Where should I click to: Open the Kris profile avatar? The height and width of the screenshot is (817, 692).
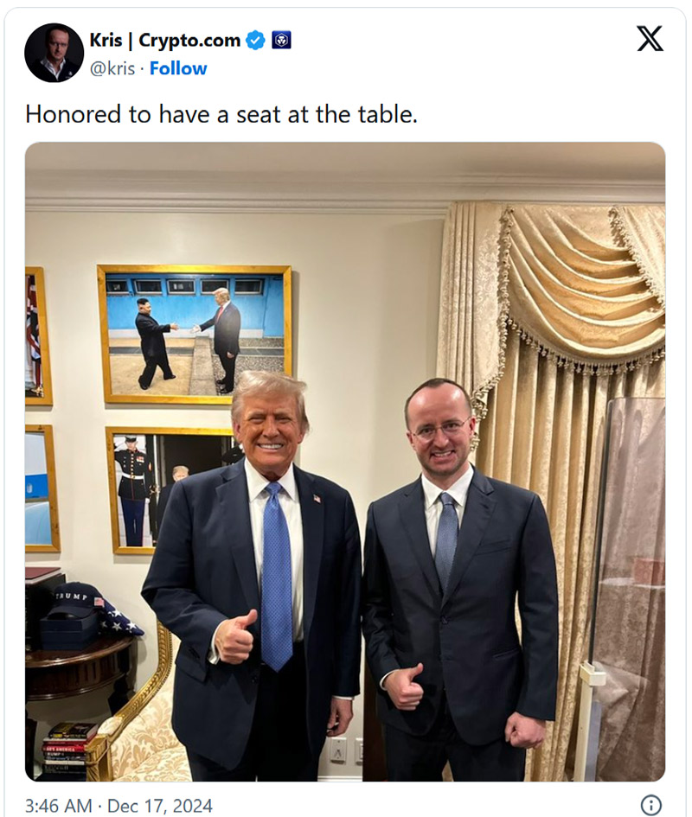pos(54,53)
